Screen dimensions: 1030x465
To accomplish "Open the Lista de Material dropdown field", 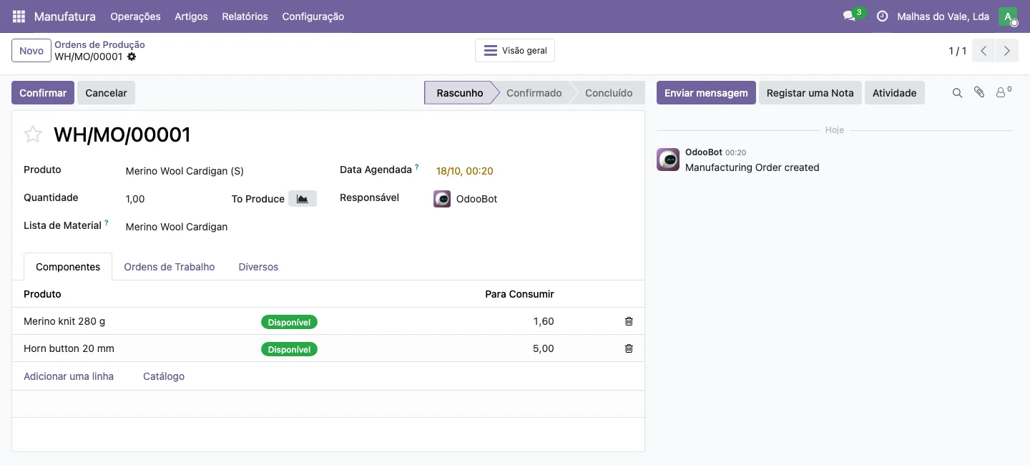I will pos(221,227).
